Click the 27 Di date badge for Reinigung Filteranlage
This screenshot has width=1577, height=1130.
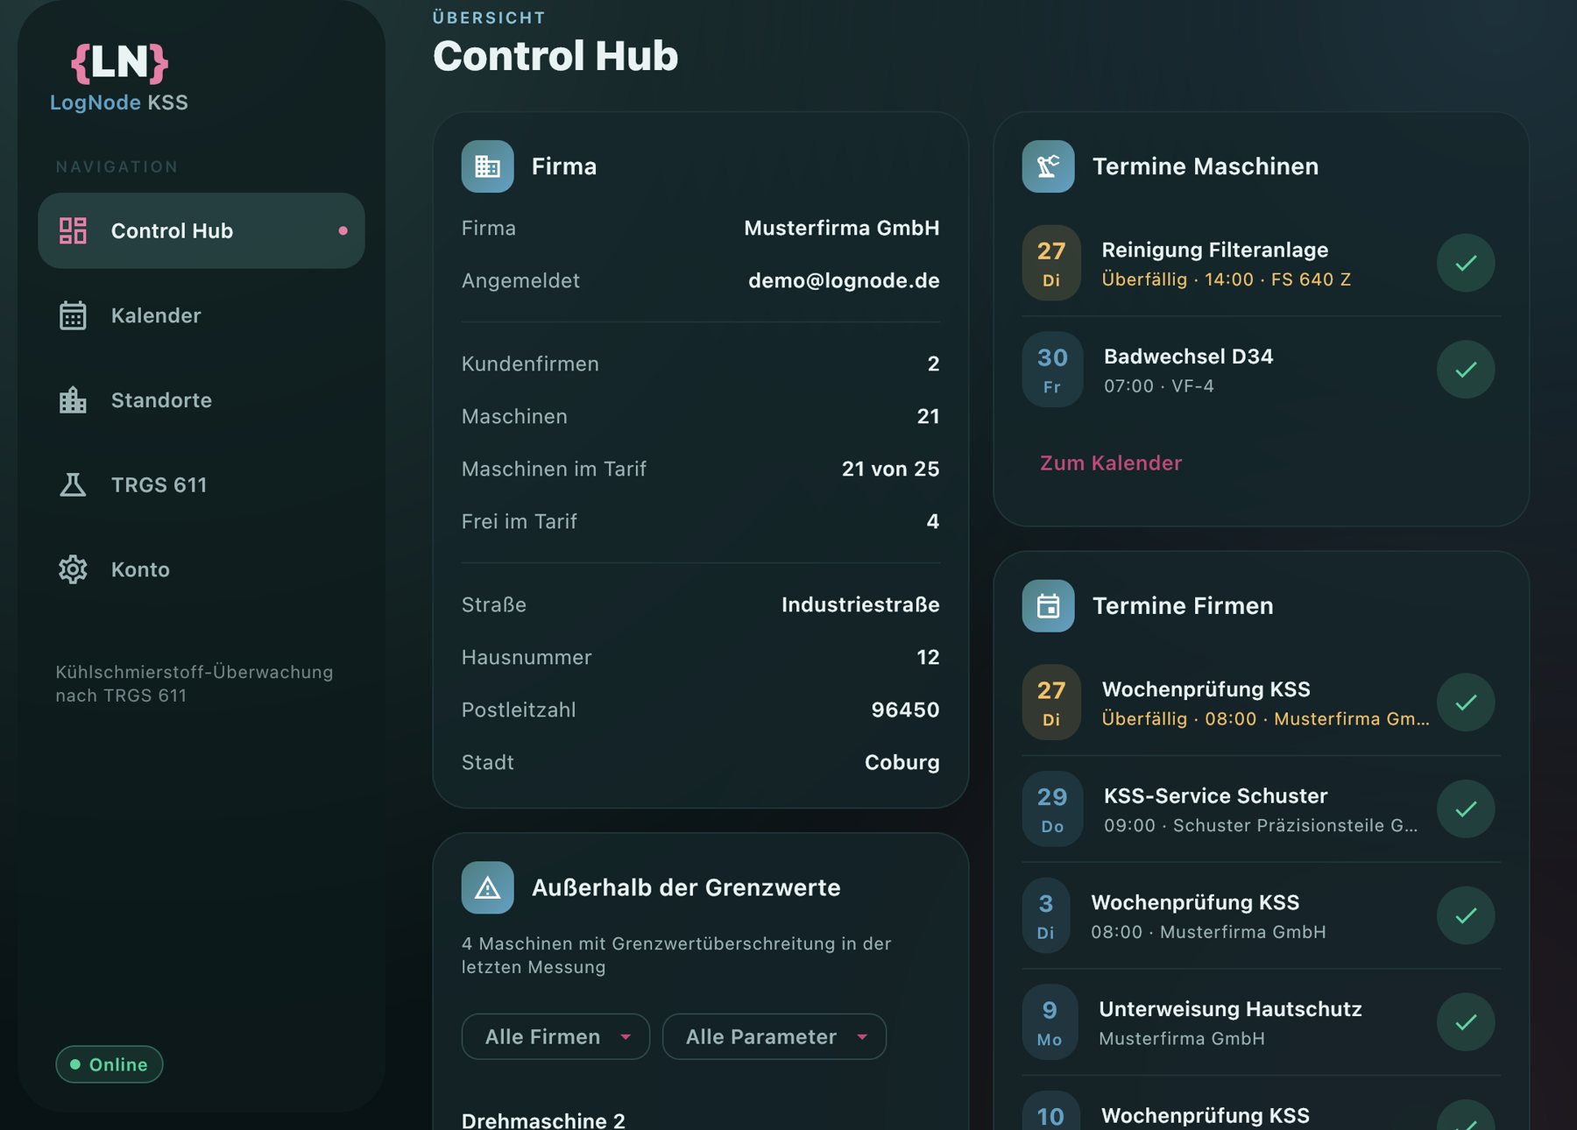point(1051,263)
